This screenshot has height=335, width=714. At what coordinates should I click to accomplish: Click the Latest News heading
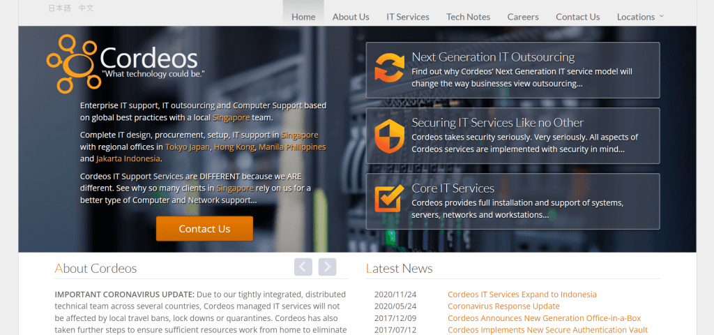click(400, 269)
